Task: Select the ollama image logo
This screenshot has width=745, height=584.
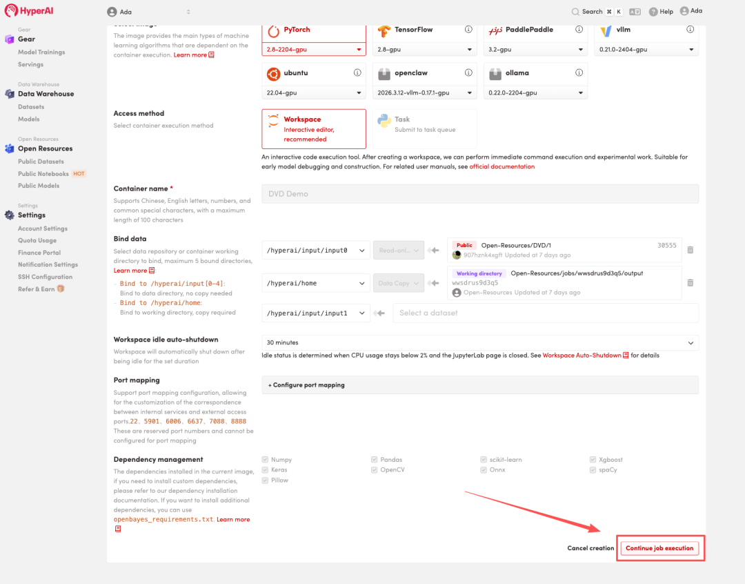Action: click(495, 74)
